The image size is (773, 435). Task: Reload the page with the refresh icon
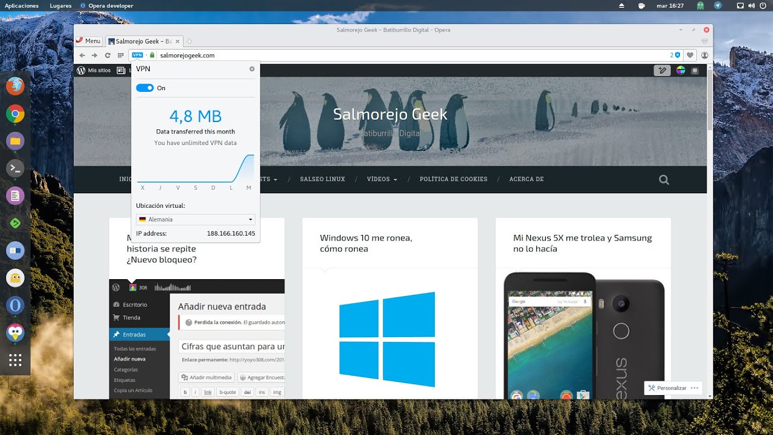pyautogui.click(x=107, y=55)
